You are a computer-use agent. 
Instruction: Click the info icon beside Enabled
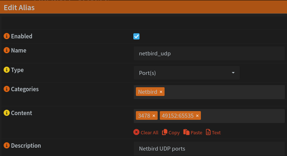pos(6,36)
